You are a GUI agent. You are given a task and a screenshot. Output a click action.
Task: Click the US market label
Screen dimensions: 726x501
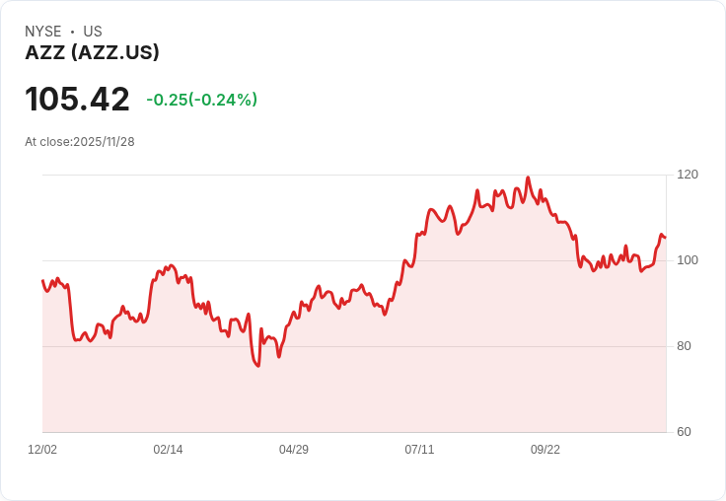93,32
